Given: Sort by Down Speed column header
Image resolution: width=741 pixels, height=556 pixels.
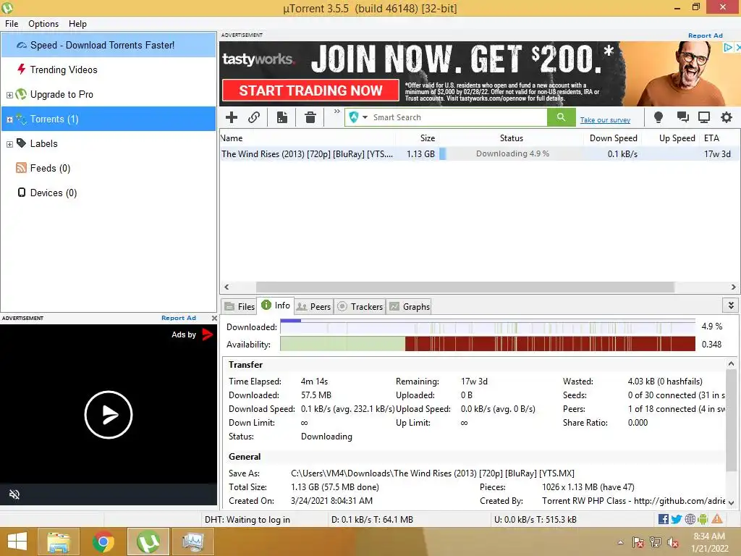Looking at the screenshot, I should (612, 138).
